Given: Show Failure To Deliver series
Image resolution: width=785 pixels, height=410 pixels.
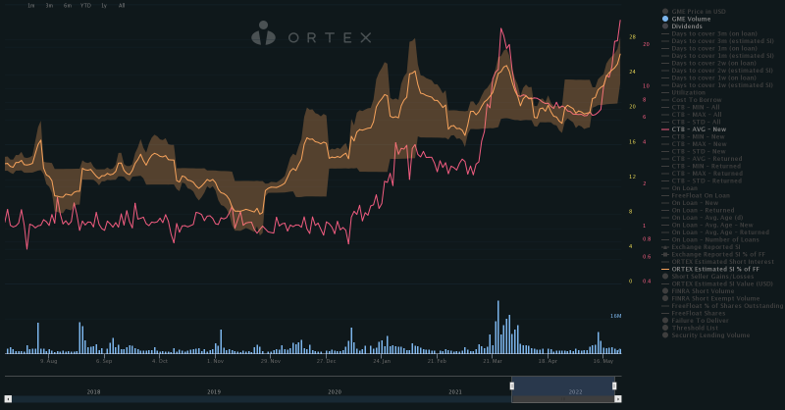Looking at the screenshot, I should pos(695,321).
